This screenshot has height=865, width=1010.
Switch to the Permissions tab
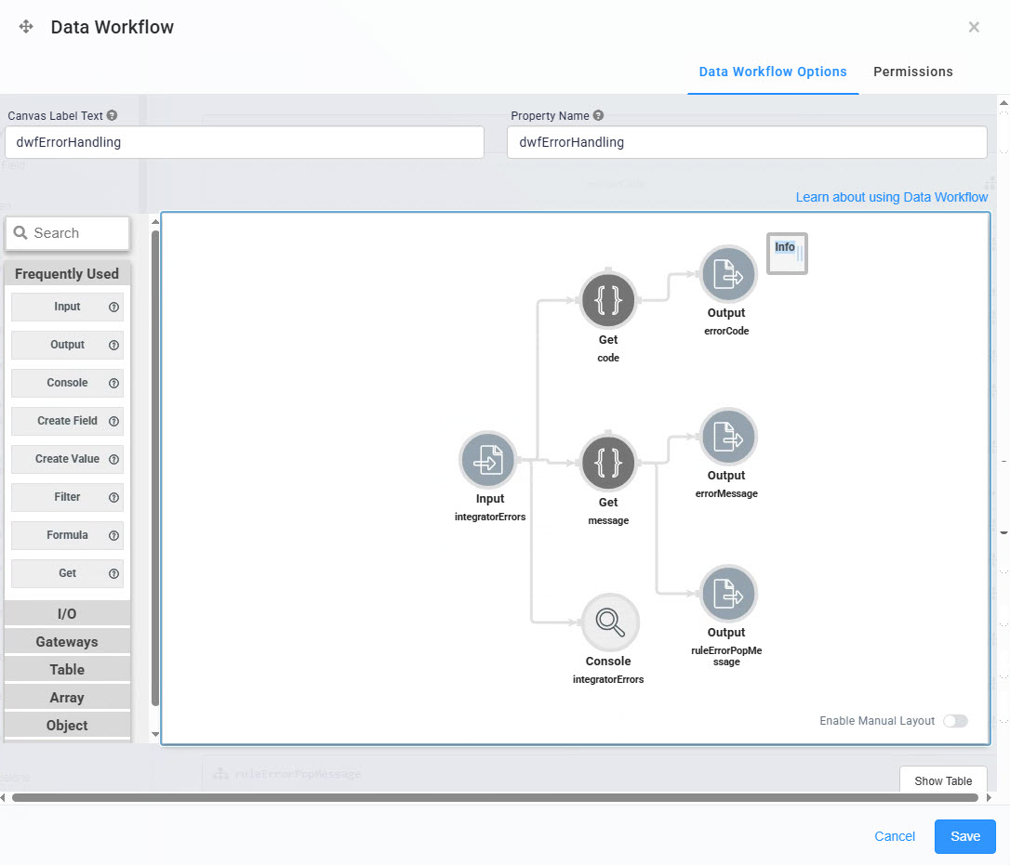(x=912, y=72)
